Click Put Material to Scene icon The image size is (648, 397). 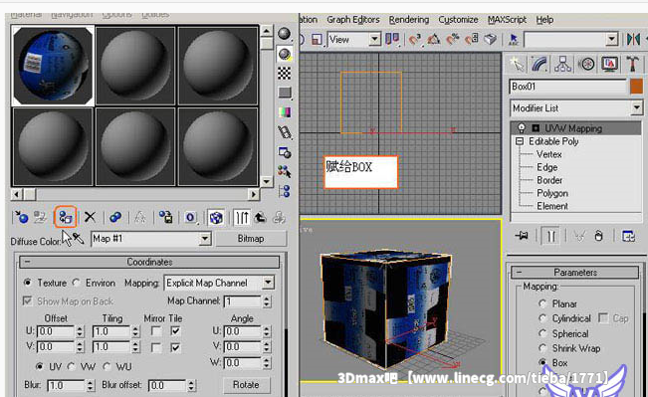coord(40,217)
